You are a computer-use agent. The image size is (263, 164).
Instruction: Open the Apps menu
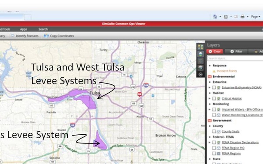(24, 29)
